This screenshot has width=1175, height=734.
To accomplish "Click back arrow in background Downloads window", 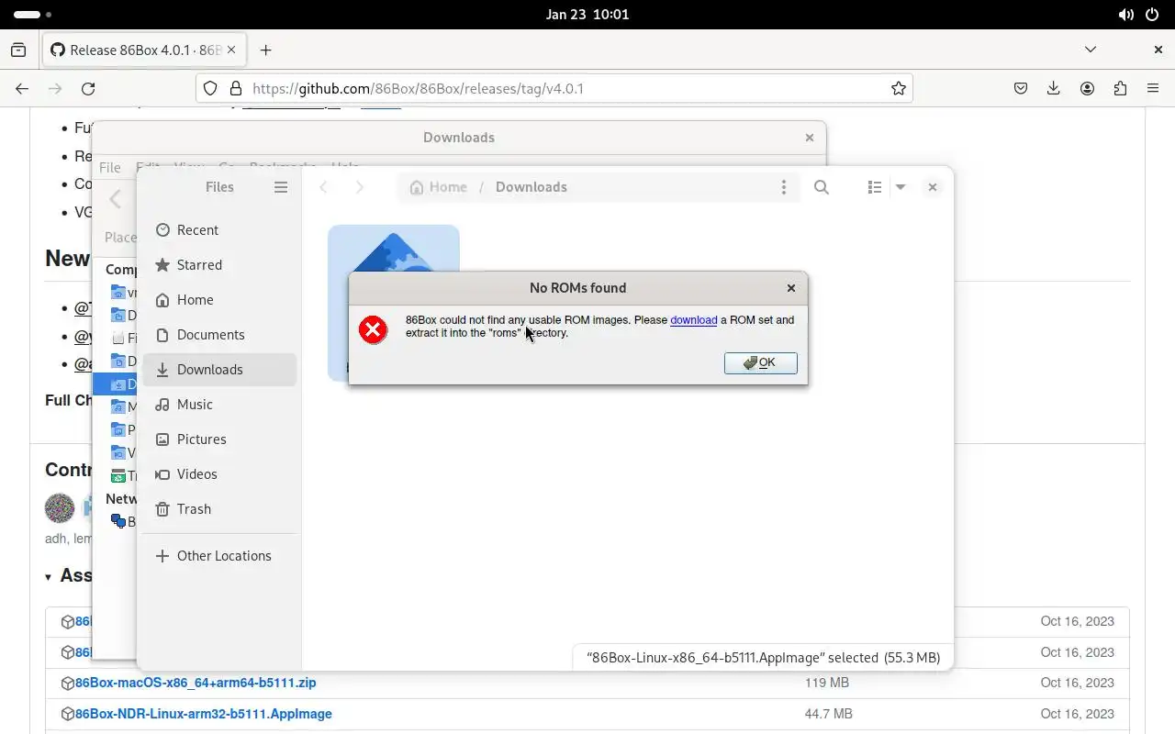I will [x=115, y=199].
